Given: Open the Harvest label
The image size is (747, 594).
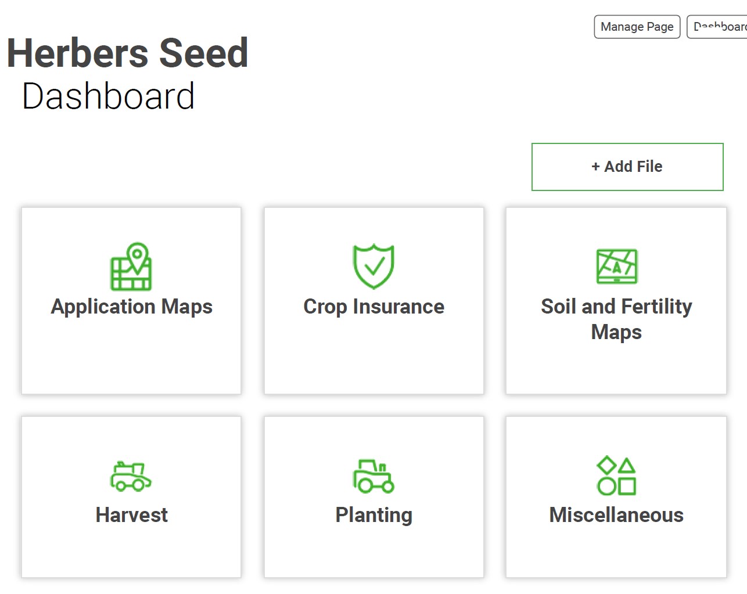Looking at the screenshot, I should (131, 515).
